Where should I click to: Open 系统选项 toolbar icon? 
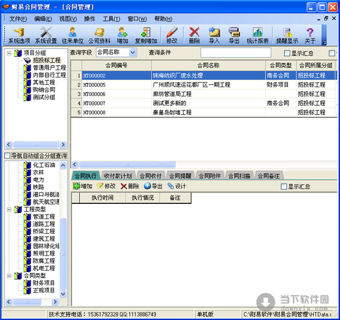(19, 35)
